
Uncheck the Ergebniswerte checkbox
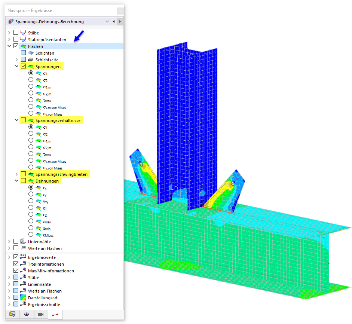16,257
